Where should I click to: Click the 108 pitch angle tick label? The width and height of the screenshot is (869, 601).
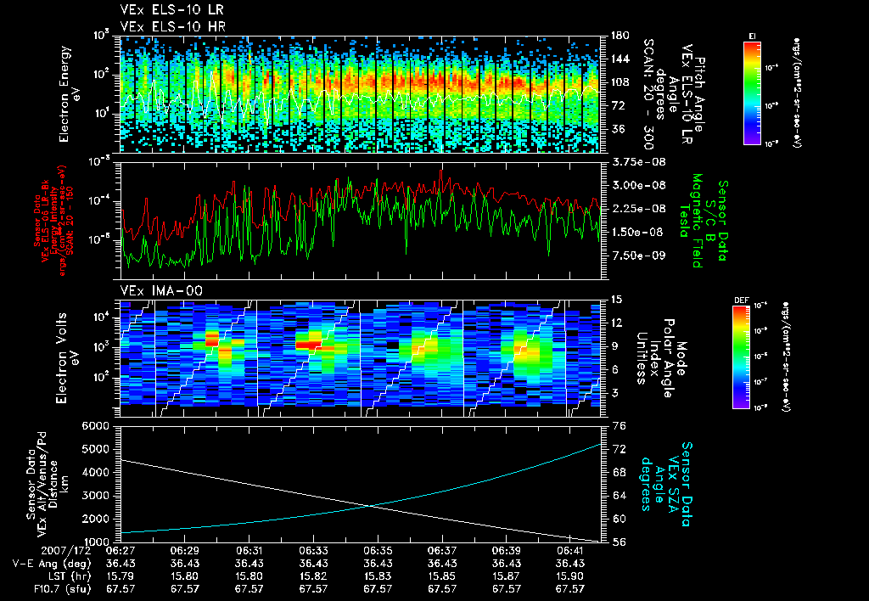(x=620, y=82)
